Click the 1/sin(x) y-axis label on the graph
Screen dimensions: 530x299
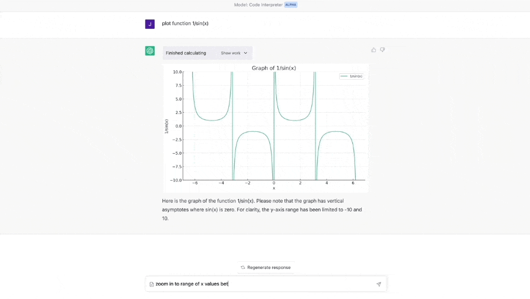pyautogui.click(x=167, y=126)
